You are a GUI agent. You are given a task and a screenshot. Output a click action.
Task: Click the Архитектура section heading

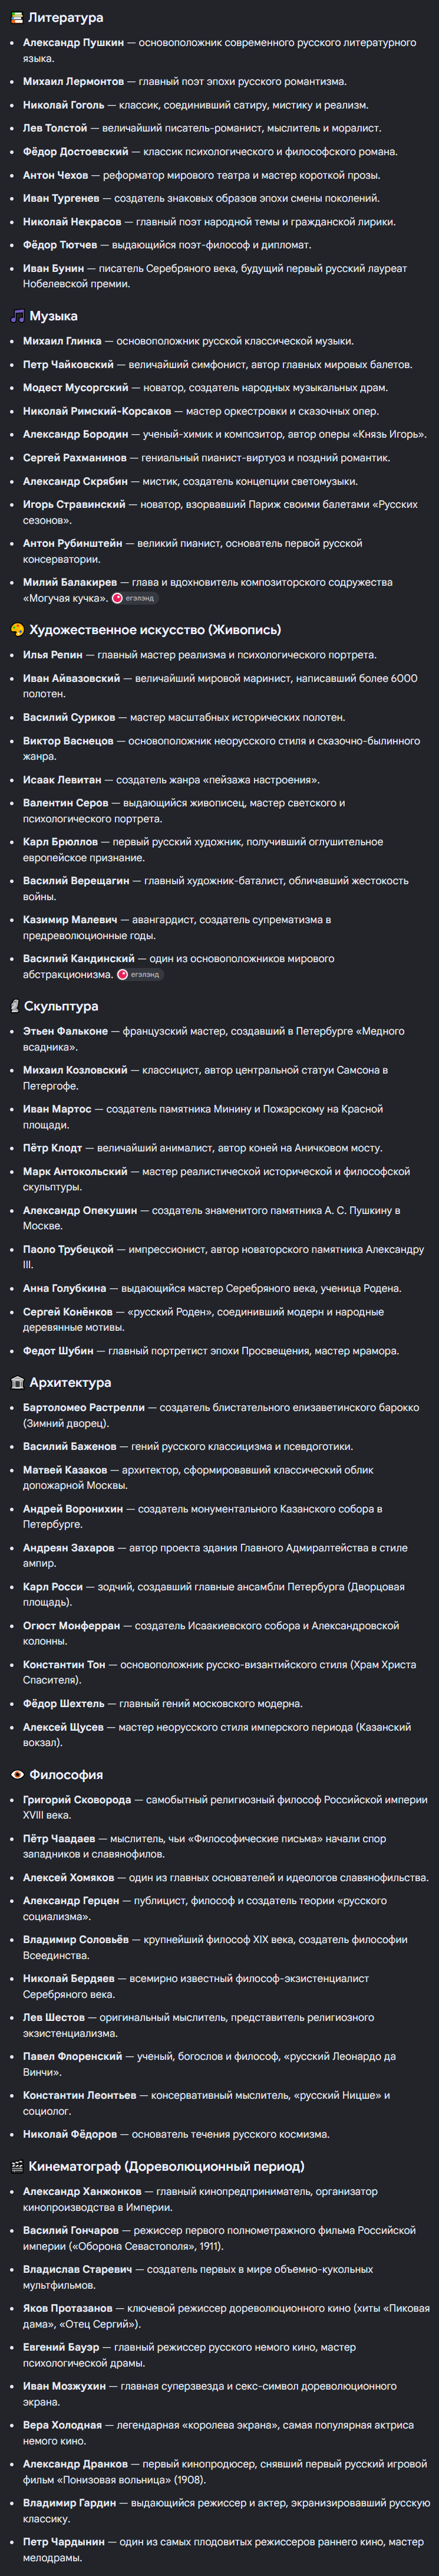tap(70, 1382)
